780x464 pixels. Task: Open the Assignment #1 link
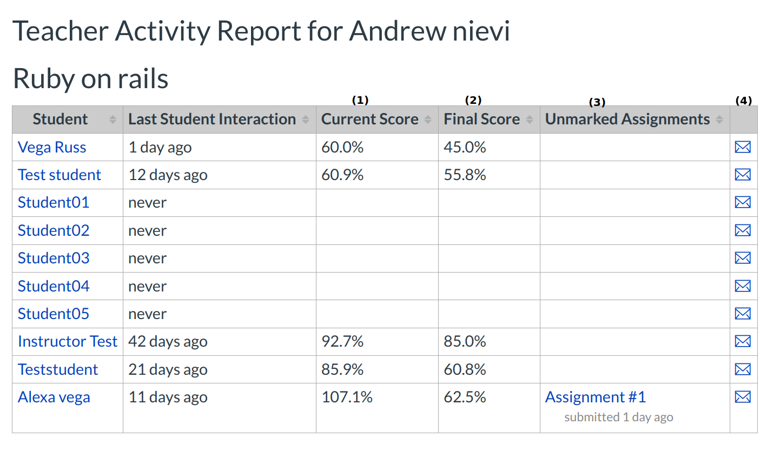click(x=595, y=397)
